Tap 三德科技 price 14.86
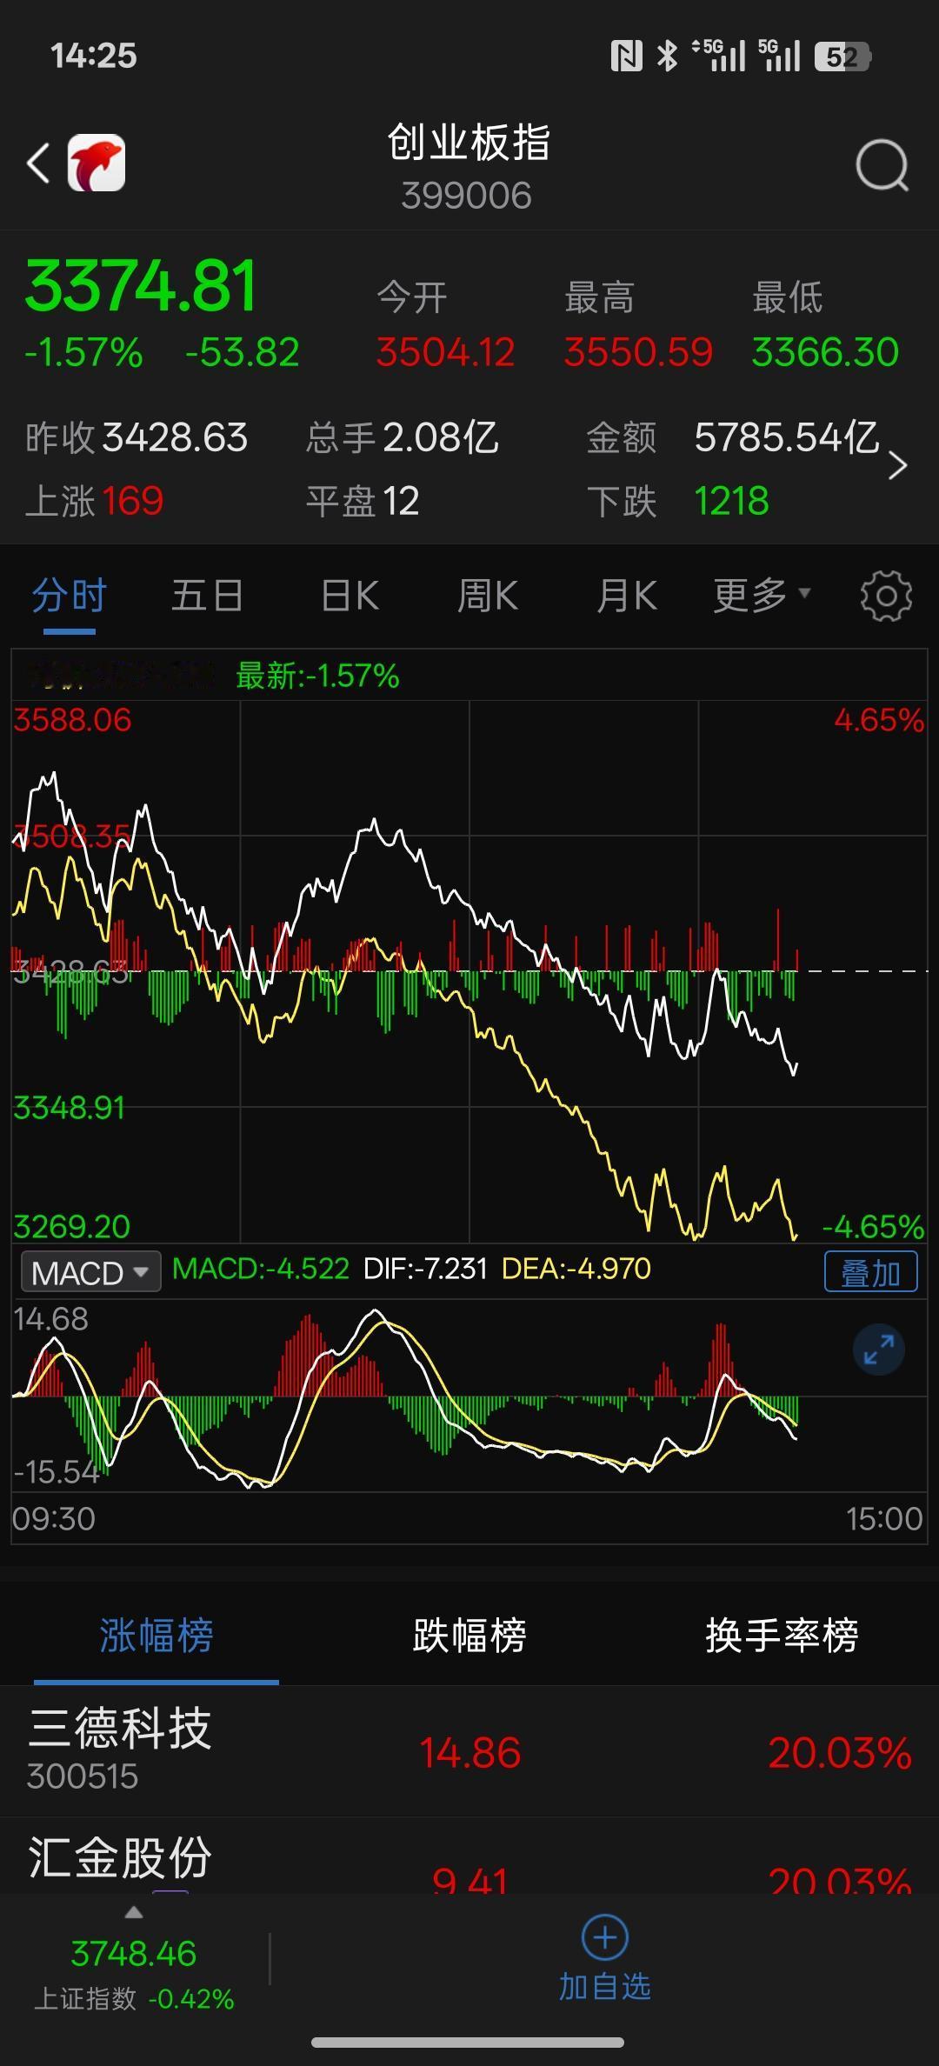 point(469,1753)
